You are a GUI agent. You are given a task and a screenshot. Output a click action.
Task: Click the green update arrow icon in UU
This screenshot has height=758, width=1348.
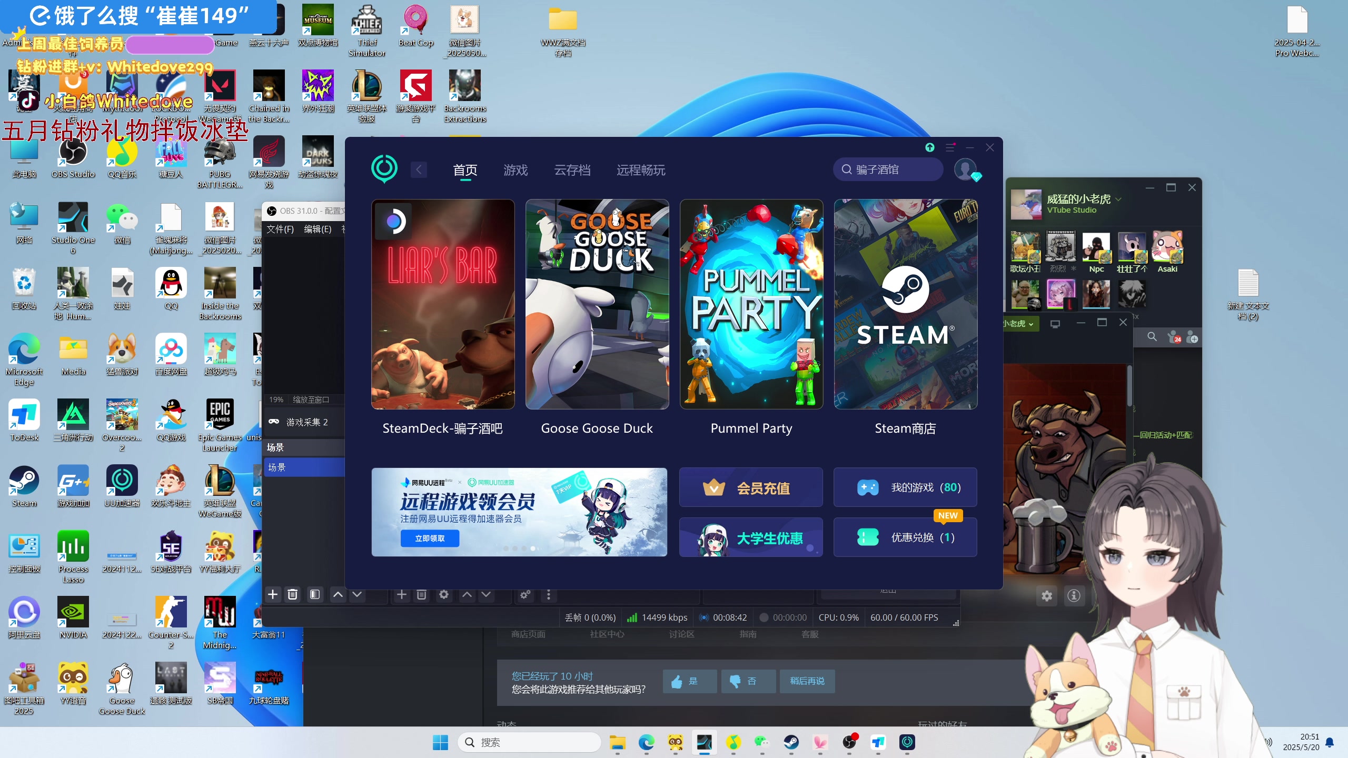pos(930,147)
